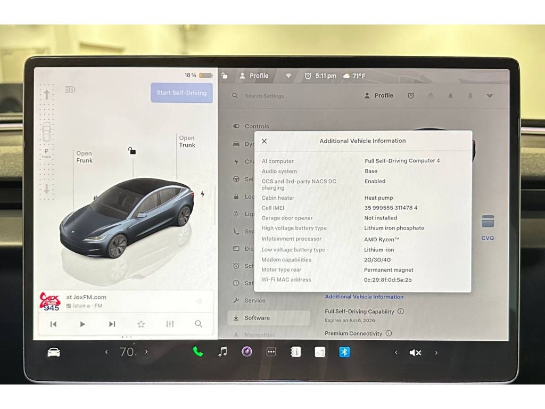The width and height of the screenshot is (545, 409).
Task: Tap the Full Self-Driving Computer 4 value
Action: click(x=402, y=161)
